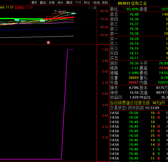The height and width of the screenshot is (162, 168).
Task: Click the 叠加 overlay toolbar button
Action: click(43, 3)
